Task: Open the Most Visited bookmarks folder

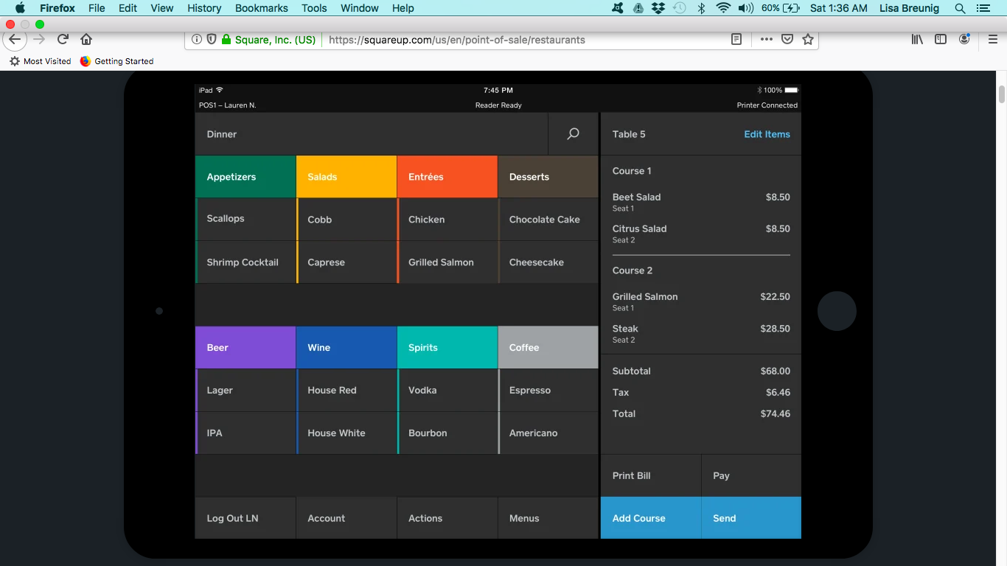Action: pos(41,61)
